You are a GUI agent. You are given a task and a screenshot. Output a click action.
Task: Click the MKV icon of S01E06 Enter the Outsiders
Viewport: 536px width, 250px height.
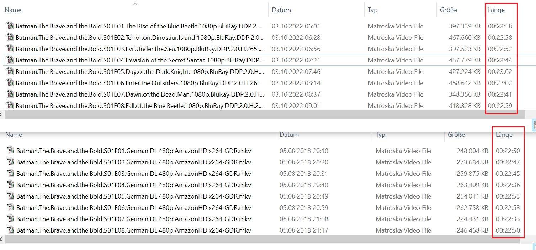pos(10,83)
